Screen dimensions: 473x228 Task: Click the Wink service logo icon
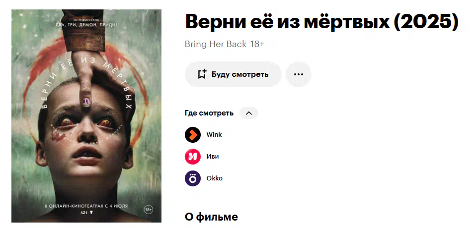(192, 134)
